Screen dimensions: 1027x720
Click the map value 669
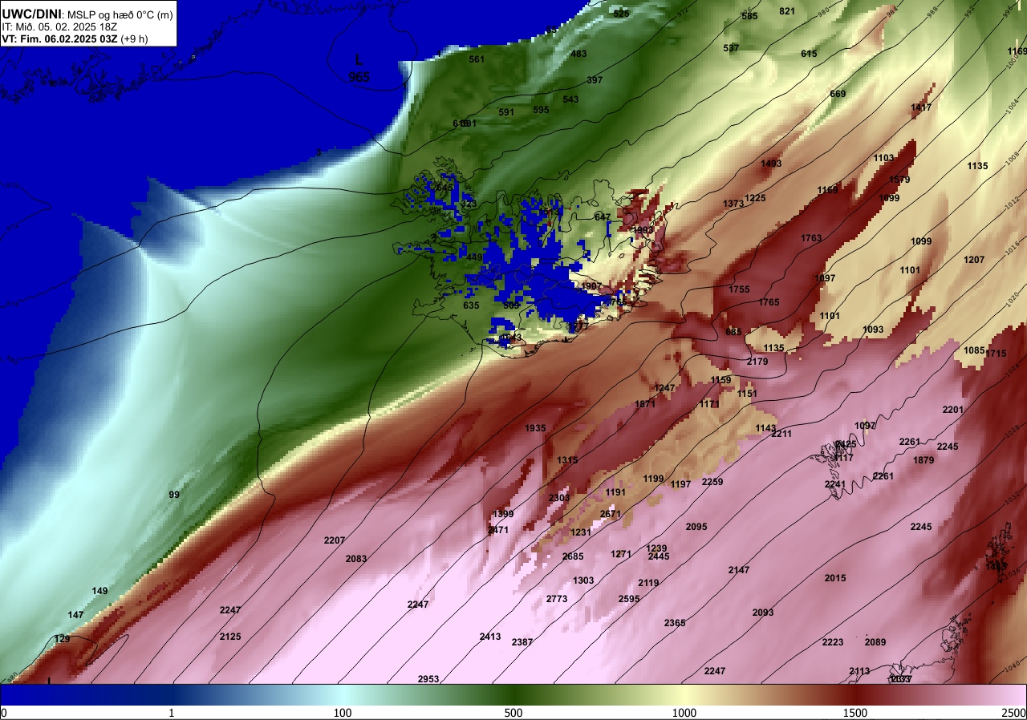838,94
